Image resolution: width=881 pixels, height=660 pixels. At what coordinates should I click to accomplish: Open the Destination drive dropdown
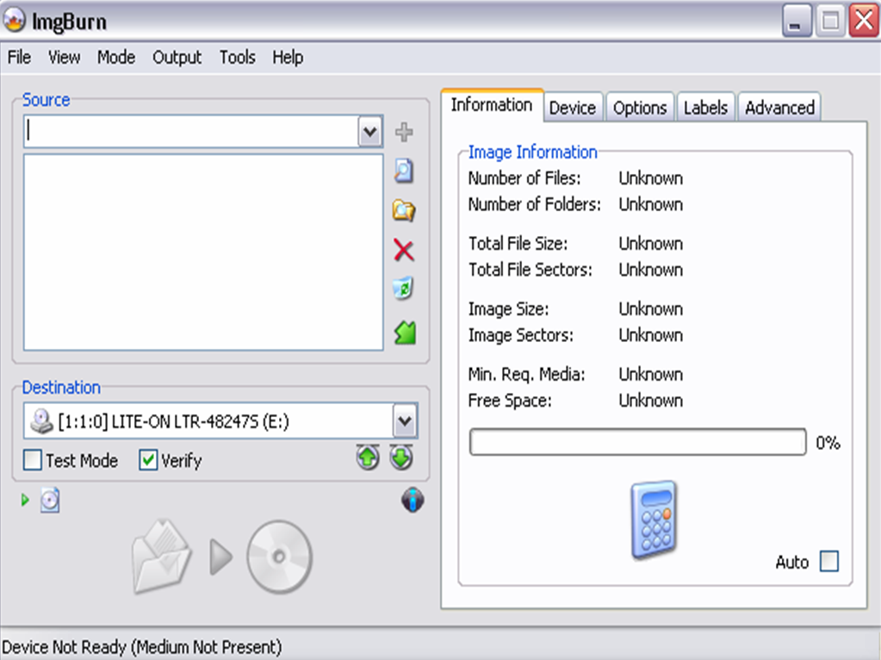click(x=405, y=420)
